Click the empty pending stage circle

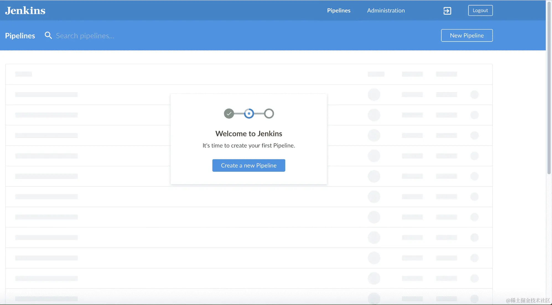point(269,113)
